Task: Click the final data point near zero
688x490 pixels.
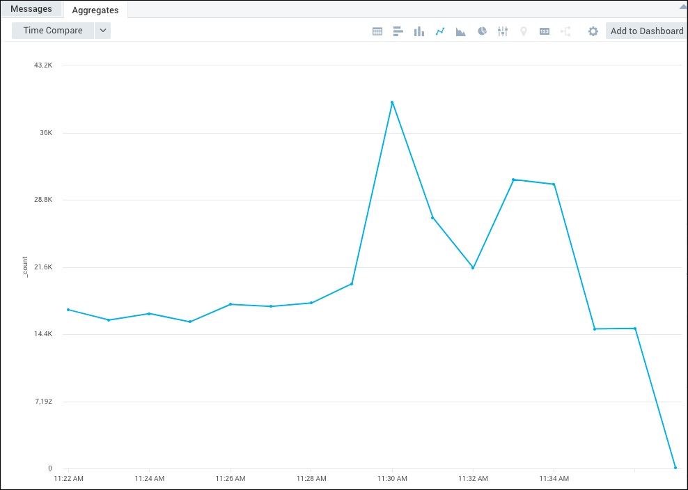Action: (675, 468)
